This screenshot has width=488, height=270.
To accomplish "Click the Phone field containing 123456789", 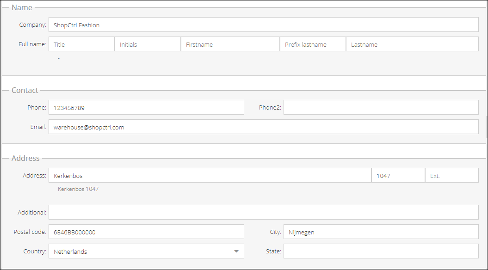I will tap(146, 107).
